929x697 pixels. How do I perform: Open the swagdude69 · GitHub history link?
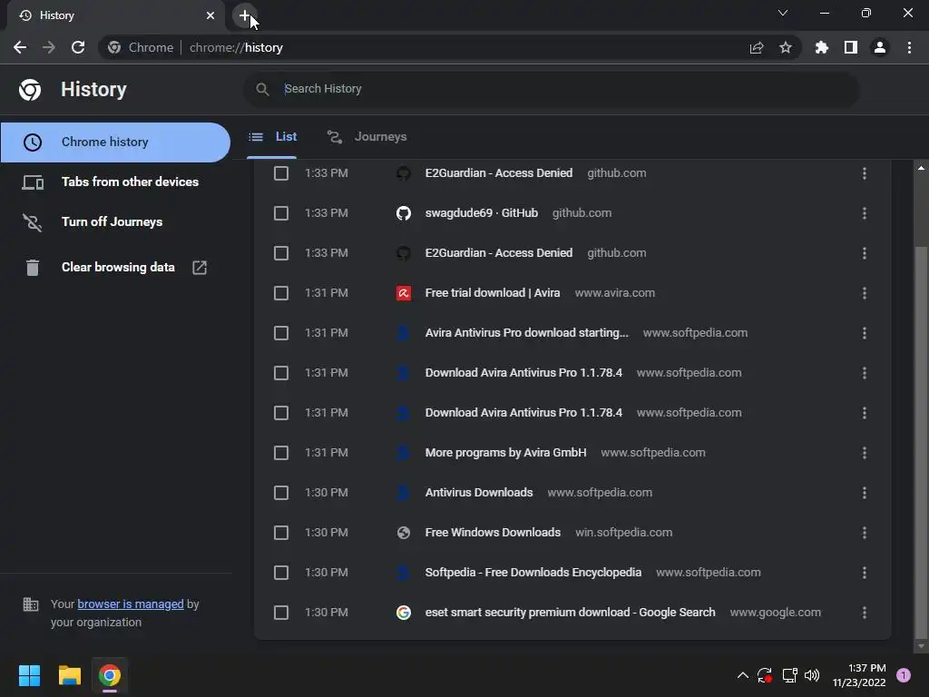[481, 213]
